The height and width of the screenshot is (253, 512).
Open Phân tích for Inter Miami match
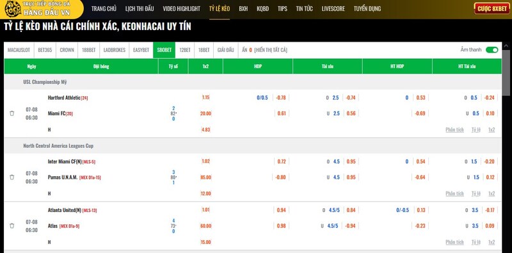[454, 193]
